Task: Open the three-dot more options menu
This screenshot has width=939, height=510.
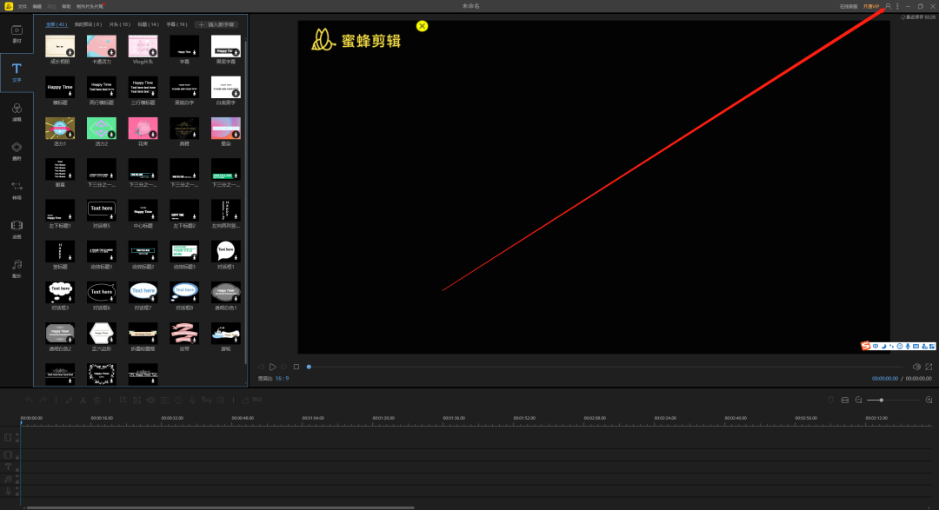Action: pyautogui.click(x=897, y=6)
